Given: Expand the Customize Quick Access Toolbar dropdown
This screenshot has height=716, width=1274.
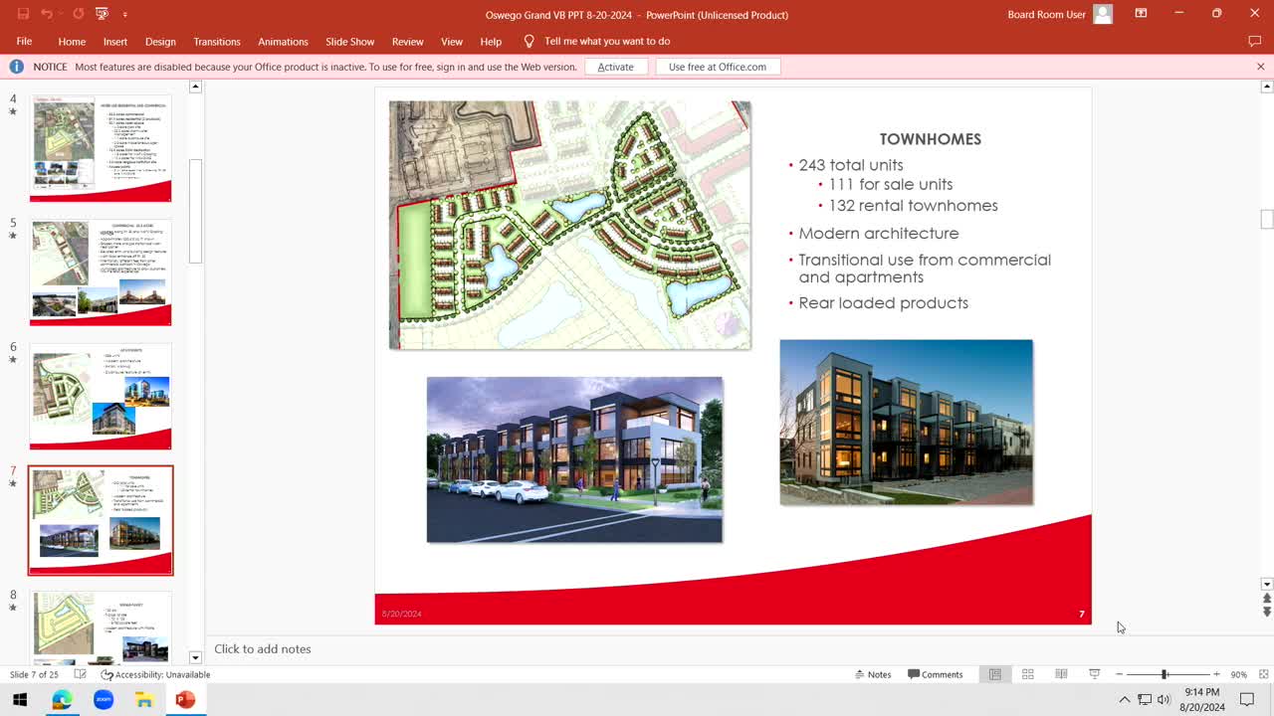Looking at the screenshot, I should [124, 13].
